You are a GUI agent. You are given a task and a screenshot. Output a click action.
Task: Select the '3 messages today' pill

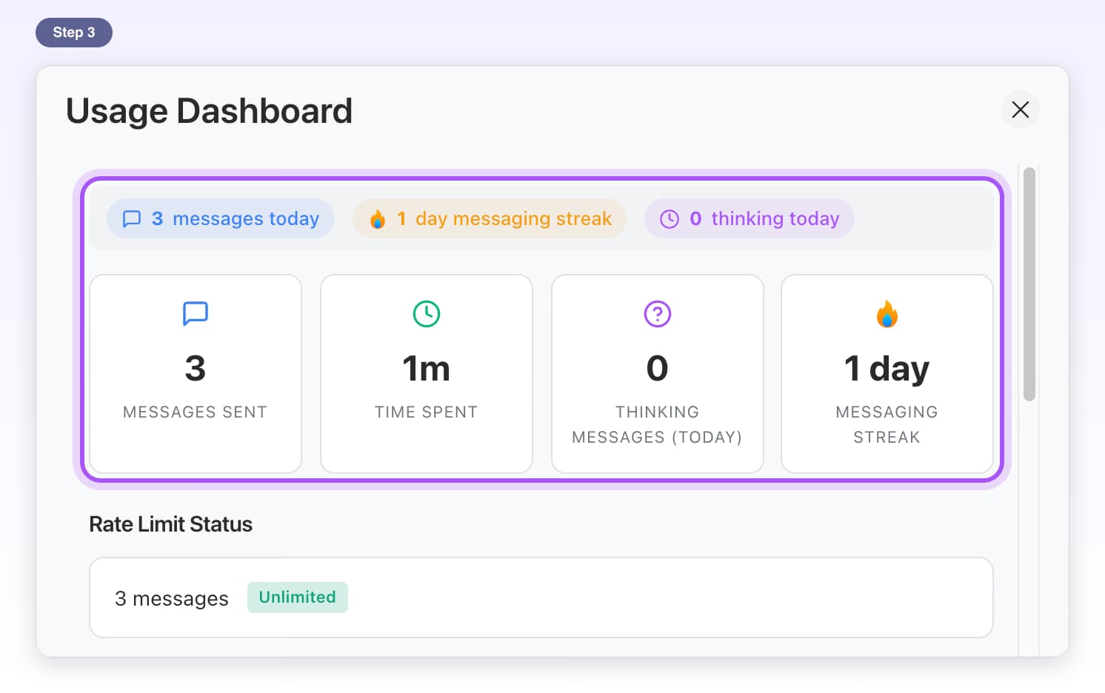(x=221, y=218)
